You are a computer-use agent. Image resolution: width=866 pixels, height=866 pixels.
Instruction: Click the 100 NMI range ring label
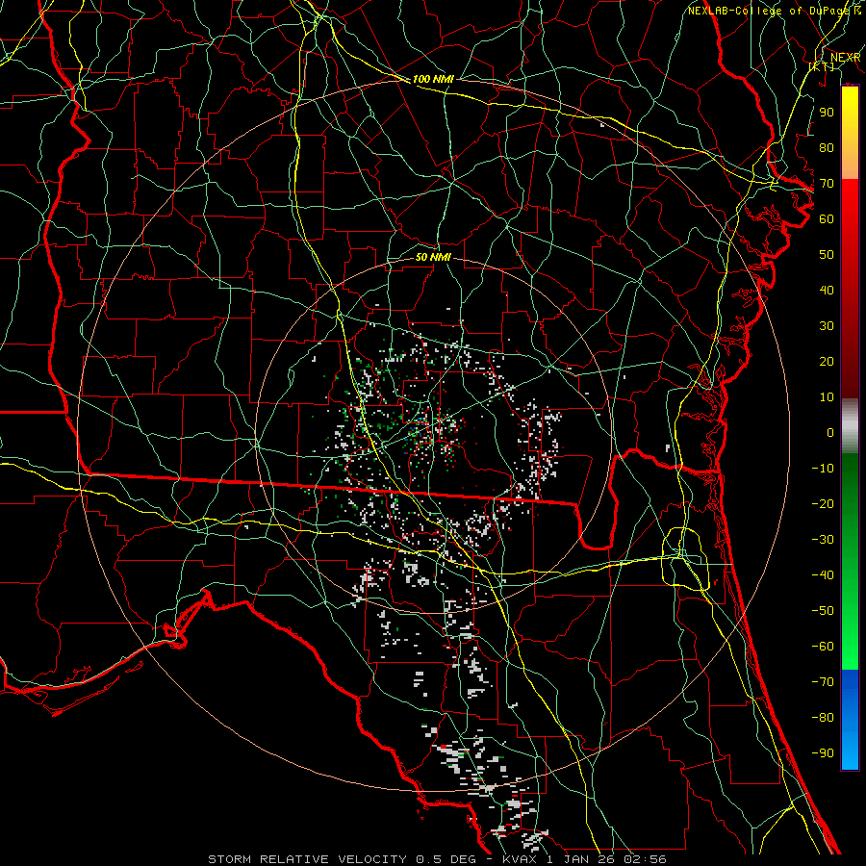[x=433, y=80]
